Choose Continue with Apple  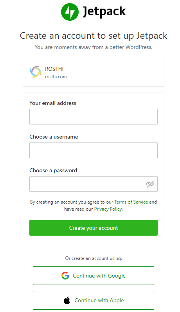pos(94,300)
